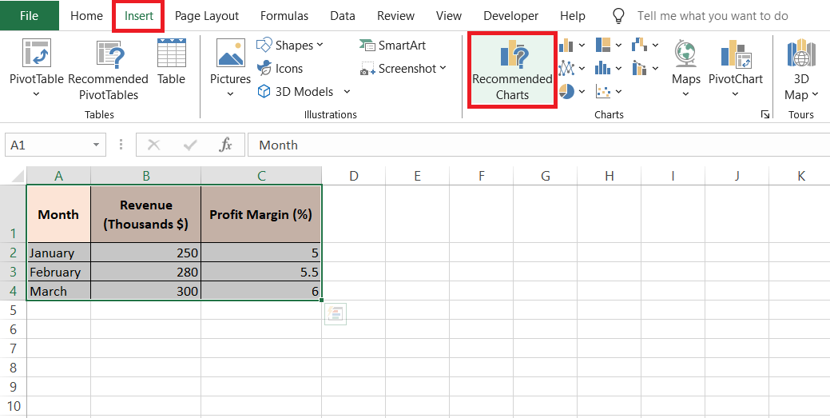830x418 pixels.
Task: Insert a line or area chart
Action: point(567,69)
